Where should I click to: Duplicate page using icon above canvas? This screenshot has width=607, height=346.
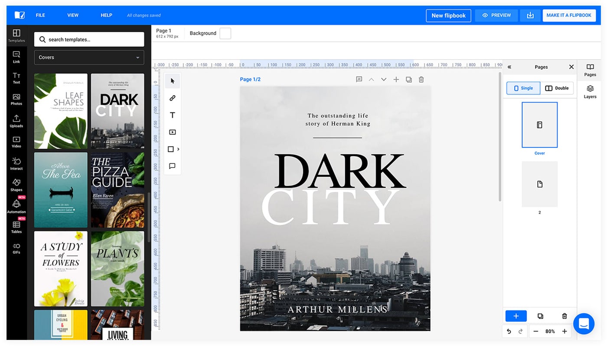coord(408,80)
